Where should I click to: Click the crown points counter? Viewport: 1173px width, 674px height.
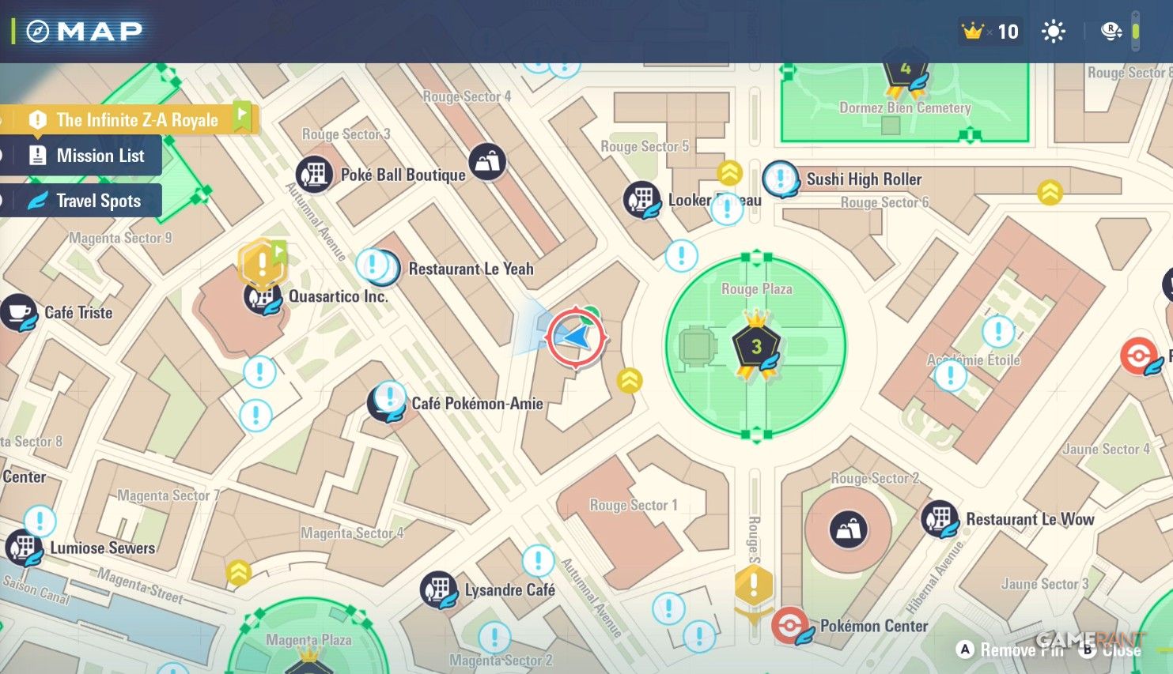click(990, 32)
